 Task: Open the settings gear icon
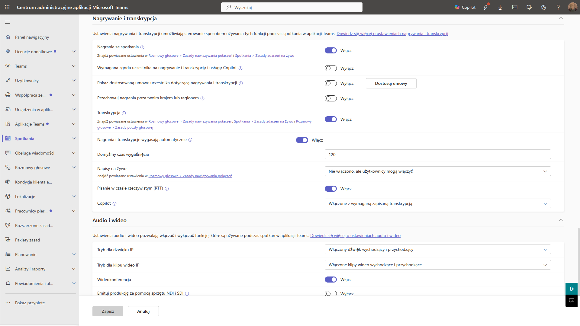(x=544, y=7)
